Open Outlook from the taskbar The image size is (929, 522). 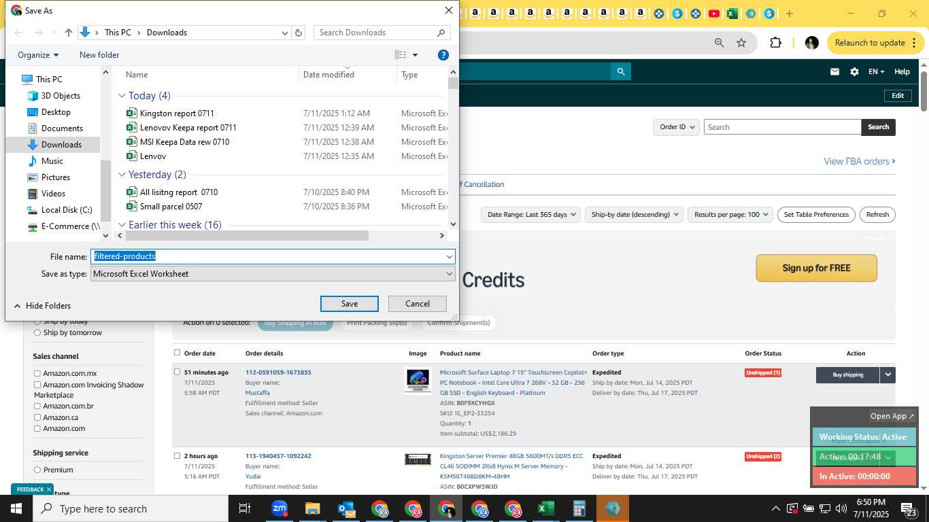pyautogui.click(x=345, y=508)
